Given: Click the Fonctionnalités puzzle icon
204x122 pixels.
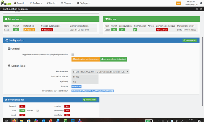Looking at the screenshot, I should [6, 99].
